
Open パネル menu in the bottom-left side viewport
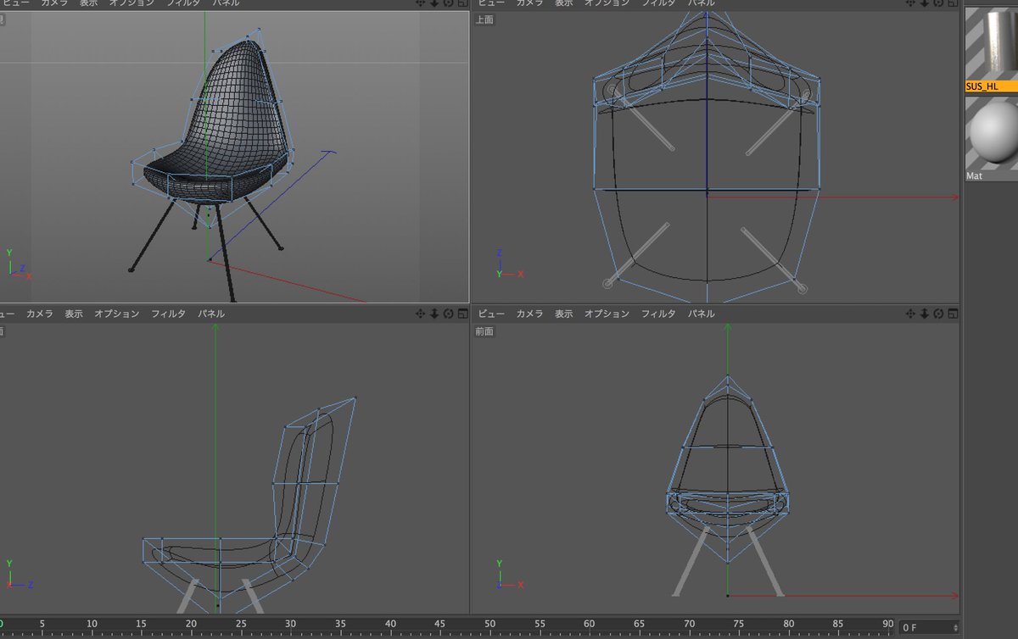[x=211, y=314]
